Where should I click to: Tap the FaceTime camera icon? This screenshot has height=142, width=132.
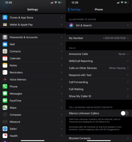point(5,101)
